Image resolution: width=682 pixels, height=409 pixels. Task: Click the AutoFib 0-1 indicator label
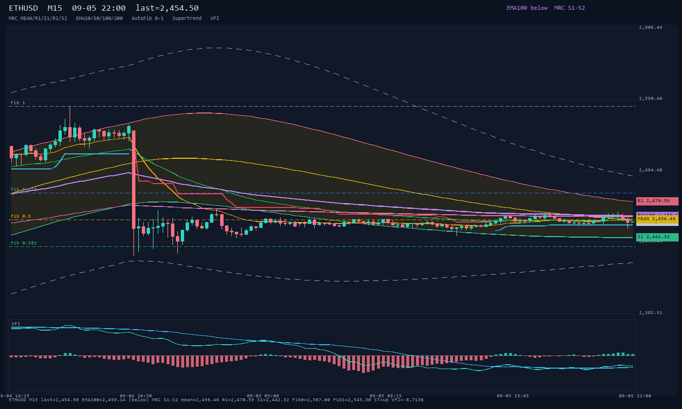click(x=148, y=19)
